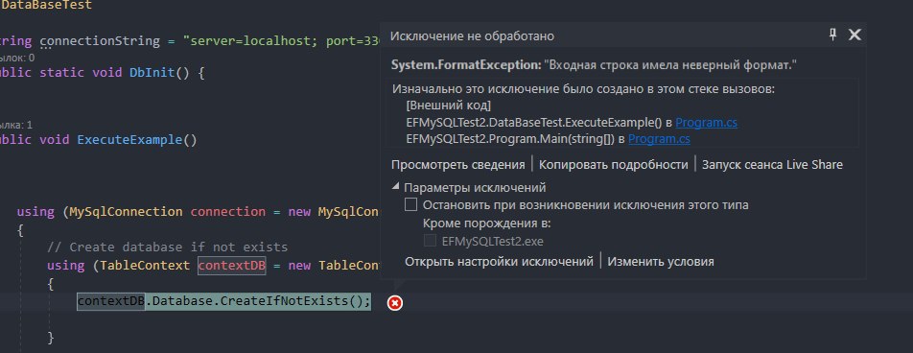Image resolution: width=913 pixels, height=353 pixels.
Task: Collapse the Параметры исключений section
Action: coord(396,187)
